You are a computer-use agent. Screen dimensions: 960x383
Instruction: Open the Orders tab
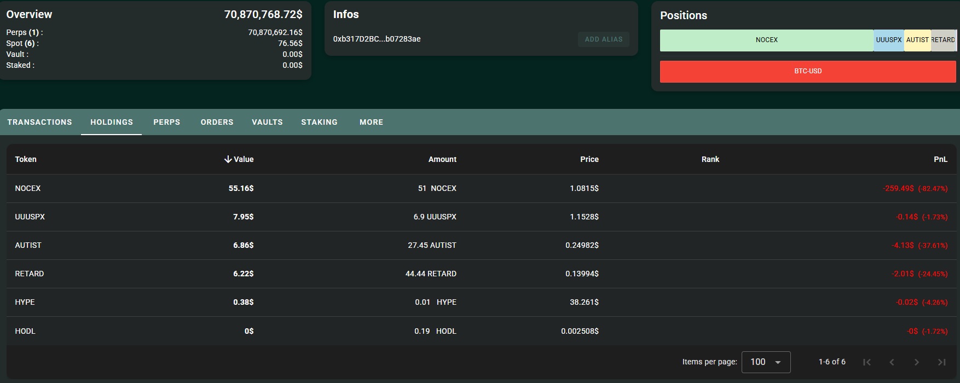tap(217, 122)
